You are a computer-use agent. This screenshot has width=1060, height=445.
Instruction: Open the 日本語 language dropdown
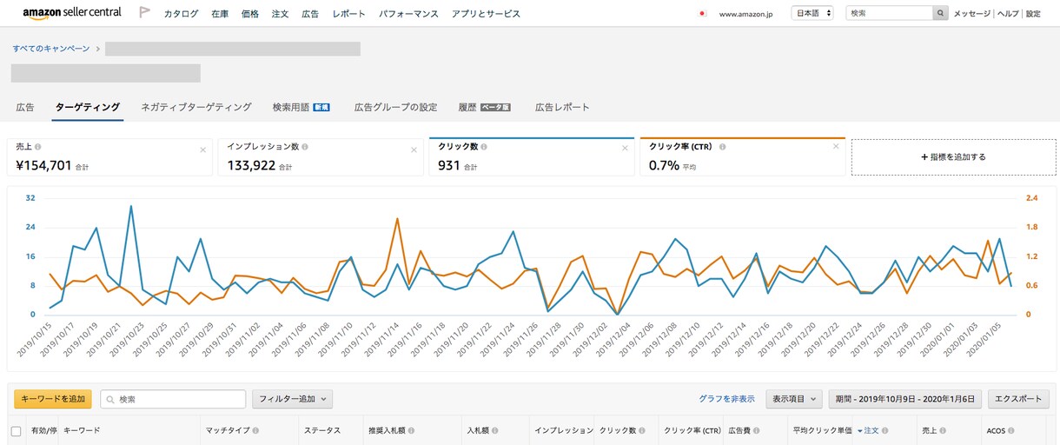[812, 14]
